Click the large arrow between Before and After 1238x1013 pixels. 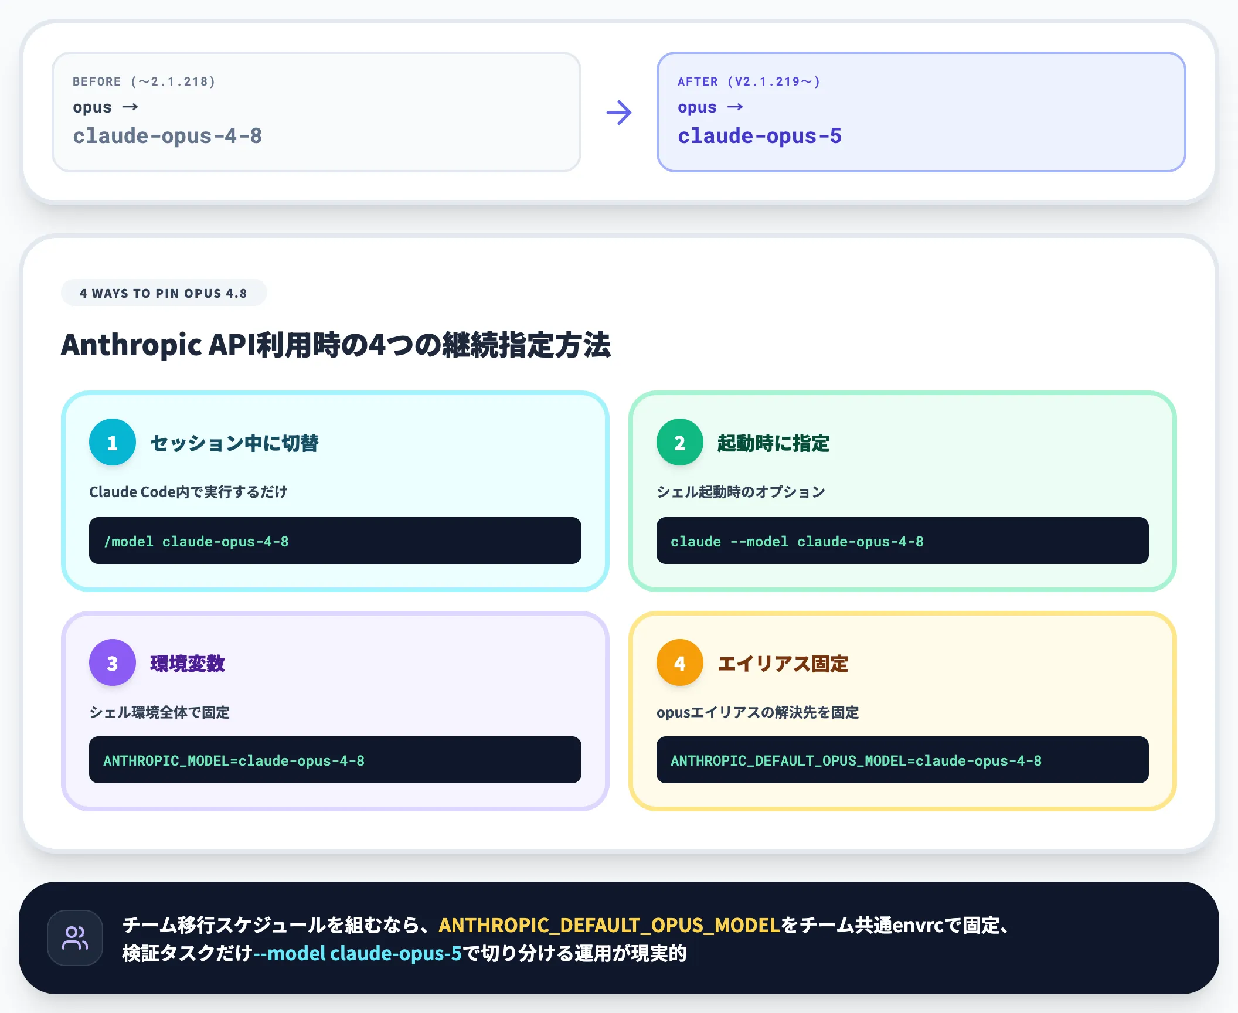[619, 113]
